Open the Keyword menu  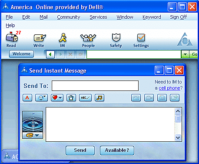tap(152, 17)
